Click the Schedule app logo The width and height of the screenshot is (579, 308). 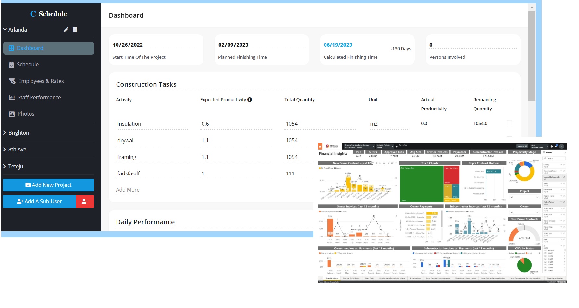49,14
